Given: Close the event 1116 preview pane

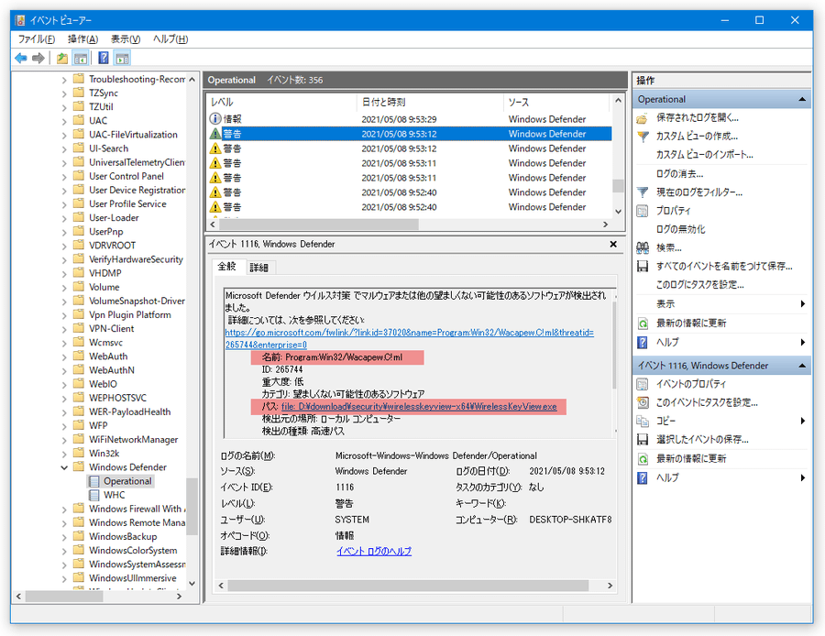Looking at the screenshot, I should (x=613, y=244).
